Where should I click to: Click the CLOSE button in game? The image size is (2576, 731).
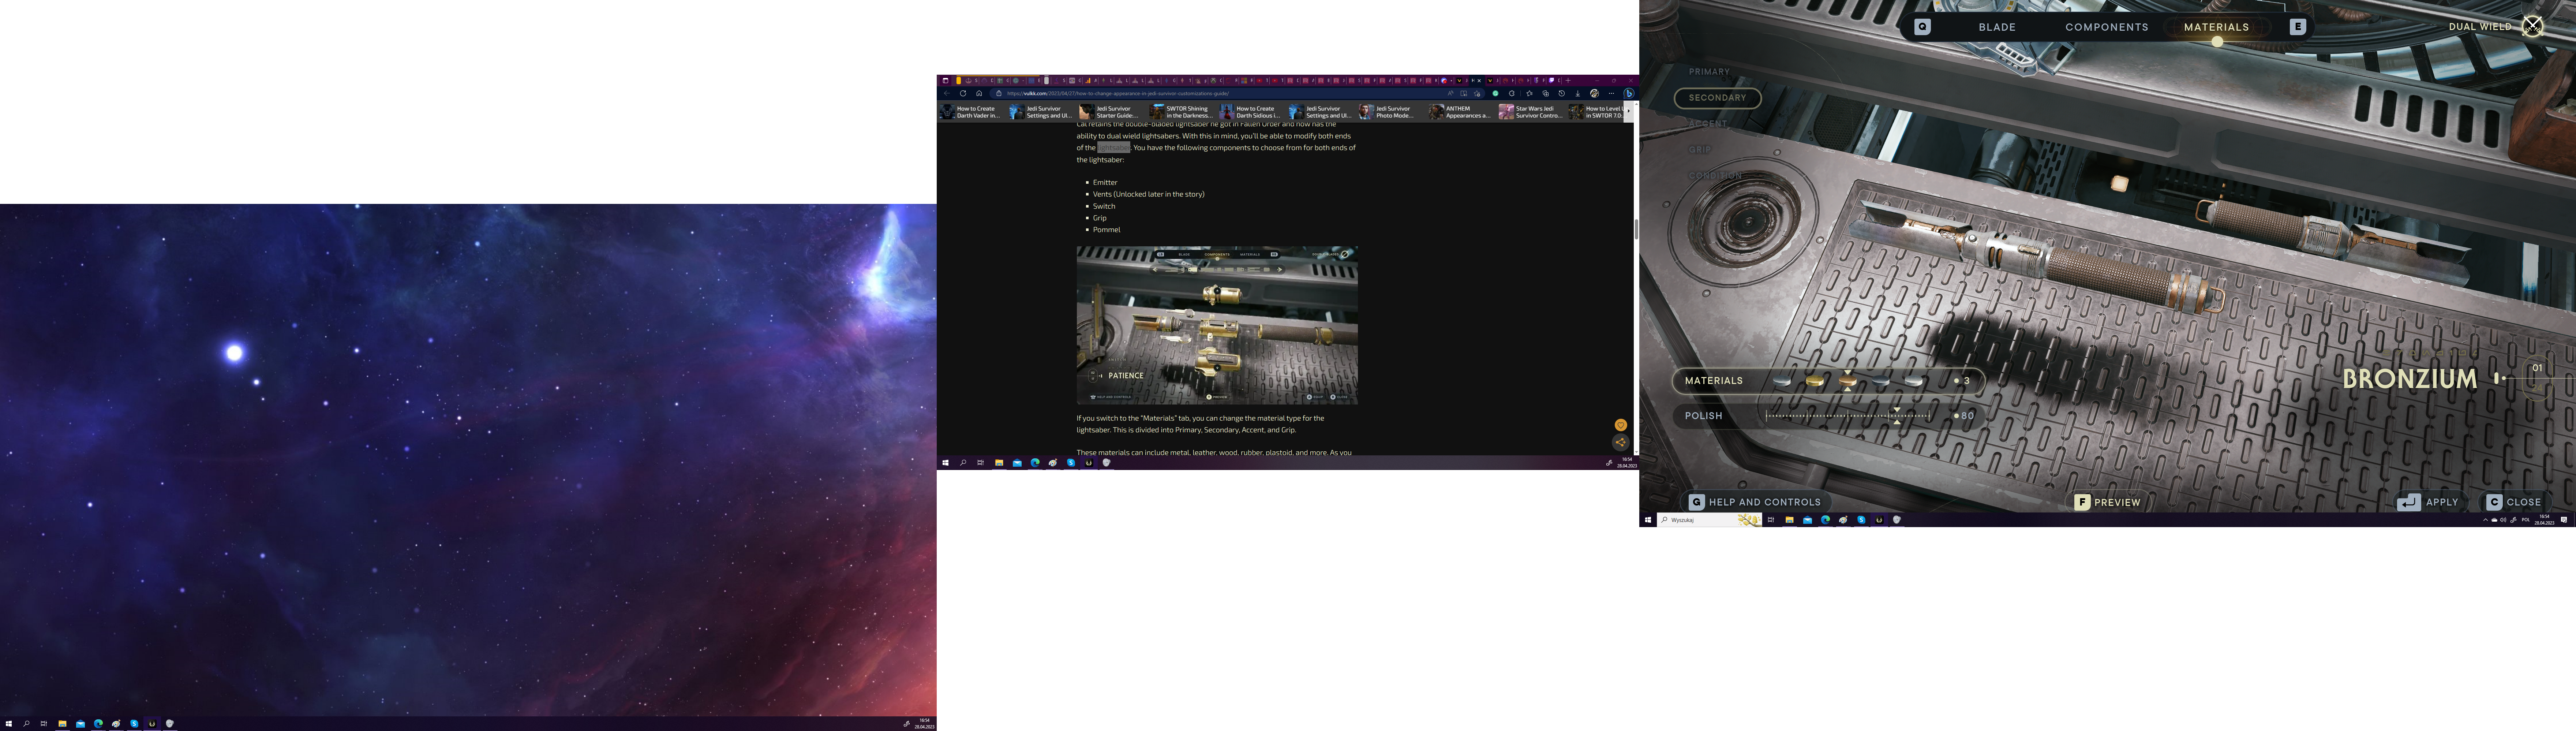coord(2514,502)
